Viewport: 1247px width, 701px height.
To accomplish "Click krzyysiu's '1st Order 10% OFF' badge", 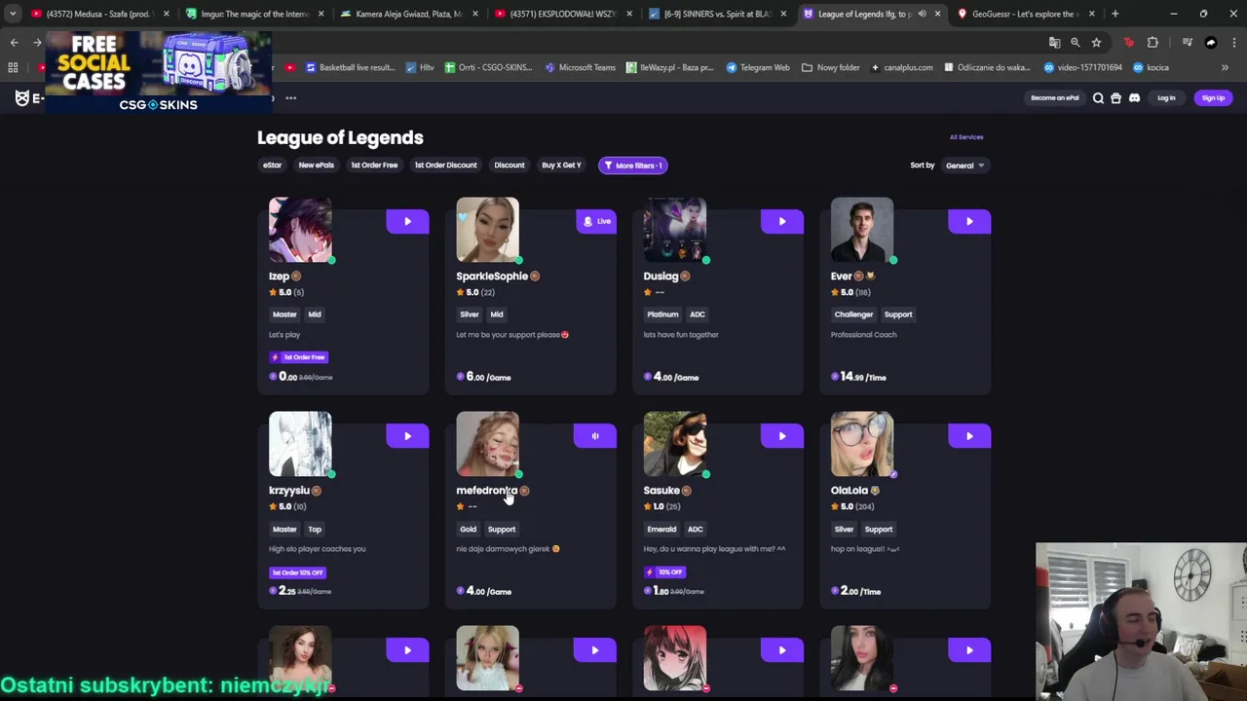I will pos(298,572).
